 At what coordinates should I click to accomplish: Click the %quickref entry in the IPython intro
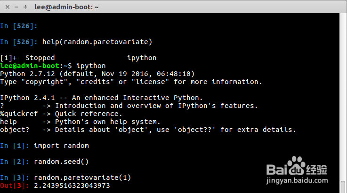point(17,114)
